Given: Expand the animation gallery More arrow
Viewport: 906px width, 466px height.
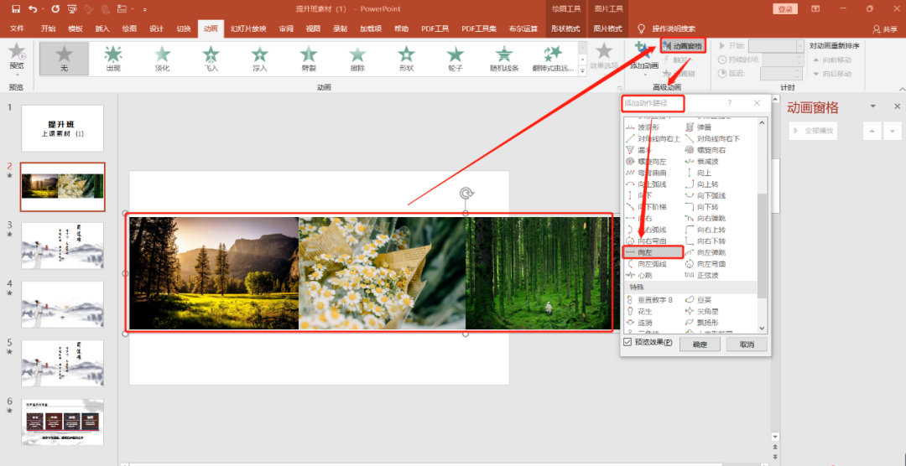Looking at the screenshot, I should pos(582,70).
